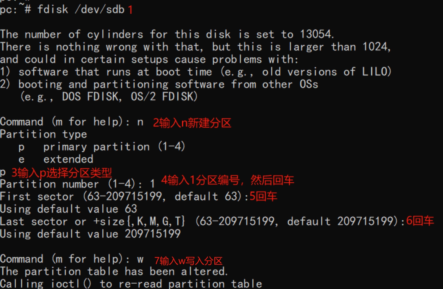The height and width of the screenshot is (289, 443).
Task: Click the red note '4输入1分区编号，然后回车'
Action: pyautogui.click(x=227, y=180)
